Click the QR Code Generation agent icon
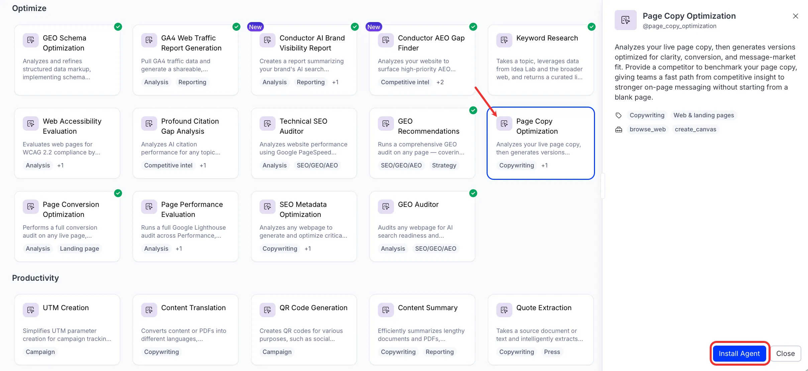 tap(267, 310)
